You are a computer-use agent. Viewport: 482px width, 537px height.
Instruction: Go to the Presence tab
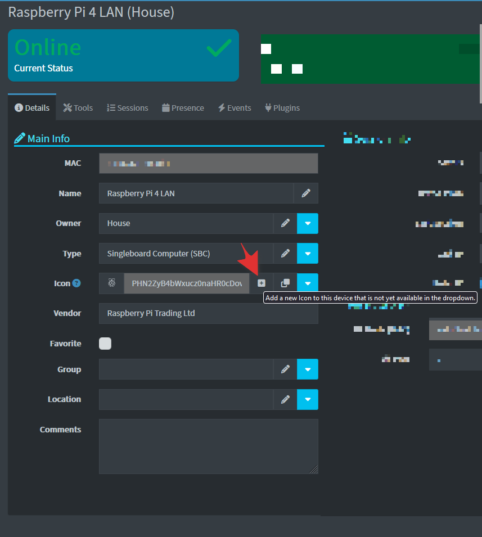click(x=183, y=107)
